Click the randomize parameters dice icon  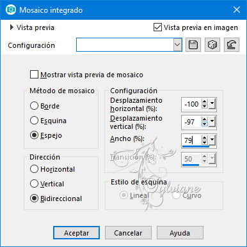[x=212, y=45]
